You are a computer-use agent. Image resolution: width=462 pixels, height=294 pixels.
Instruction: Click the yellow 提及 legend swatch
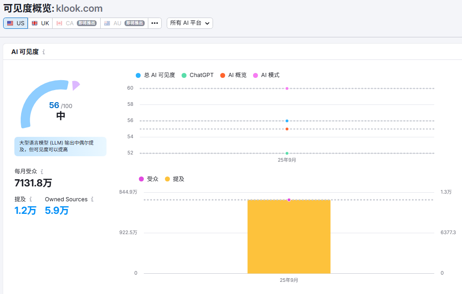point(168,179)
